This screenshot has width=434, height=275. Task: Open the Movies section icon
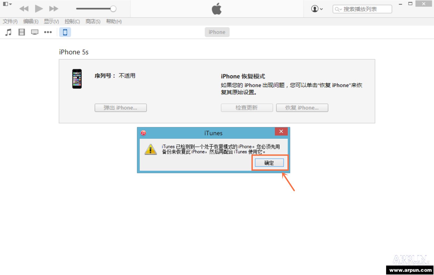coord(21,32)
